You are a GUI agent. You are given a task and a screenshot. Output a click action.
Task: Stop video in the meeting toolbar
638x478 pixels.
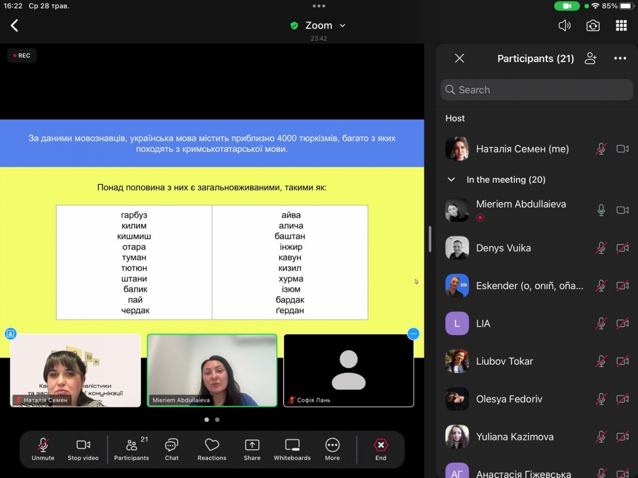83,449
